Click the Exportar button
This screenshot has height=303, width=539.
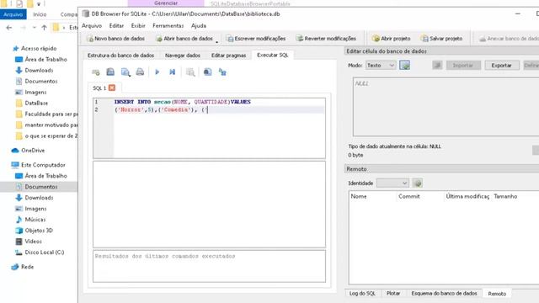click(501, 66)
